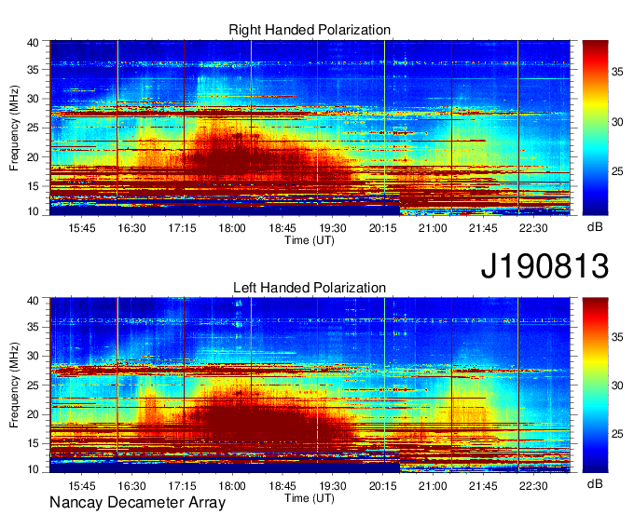Click the Right Handed plot's colorbar
This screenshot has width=634, height=514.
coord(595,128)
